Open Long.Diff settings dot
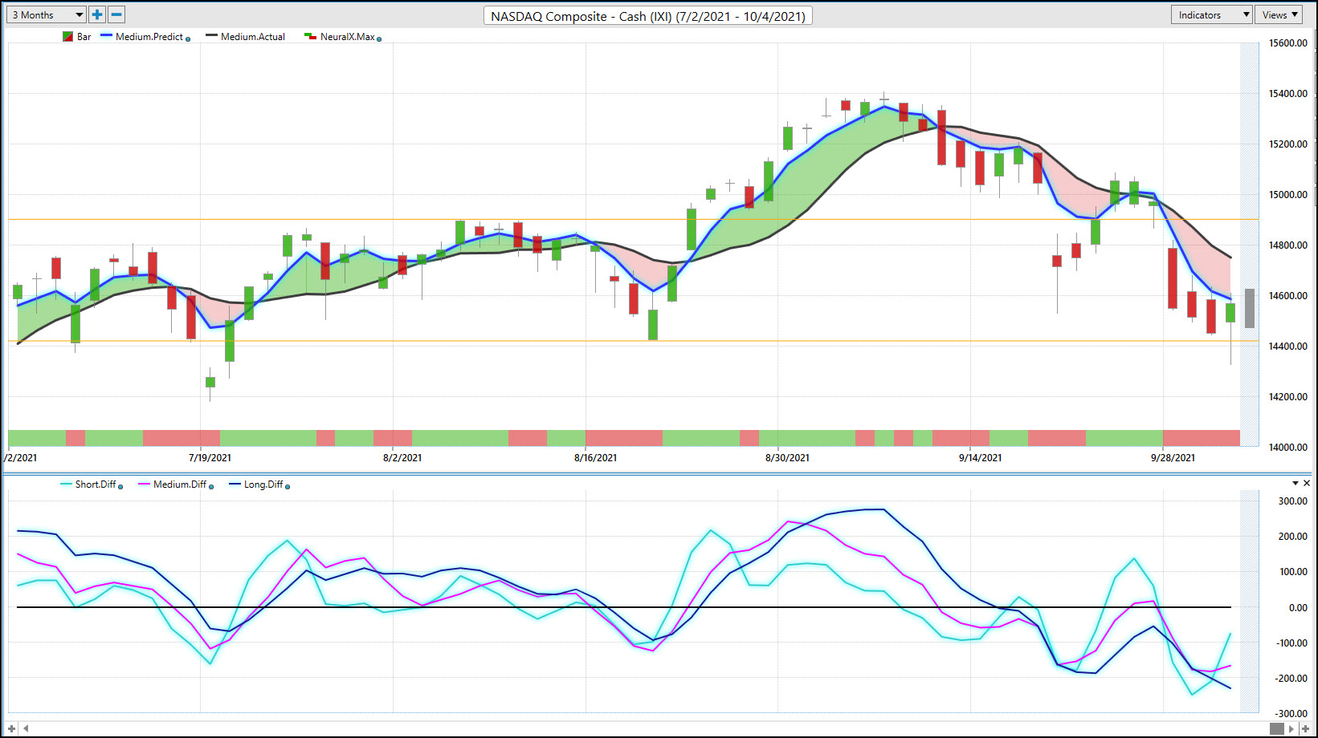Viewport: 1318px width, 738px height. tap(288, 486)
